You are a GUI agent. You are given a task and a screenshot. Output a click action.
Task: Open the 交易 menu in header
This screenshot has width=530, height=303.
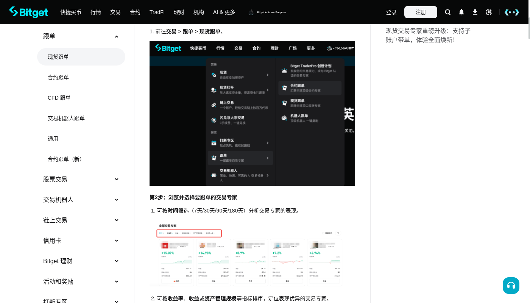click(x=115, y=12)
